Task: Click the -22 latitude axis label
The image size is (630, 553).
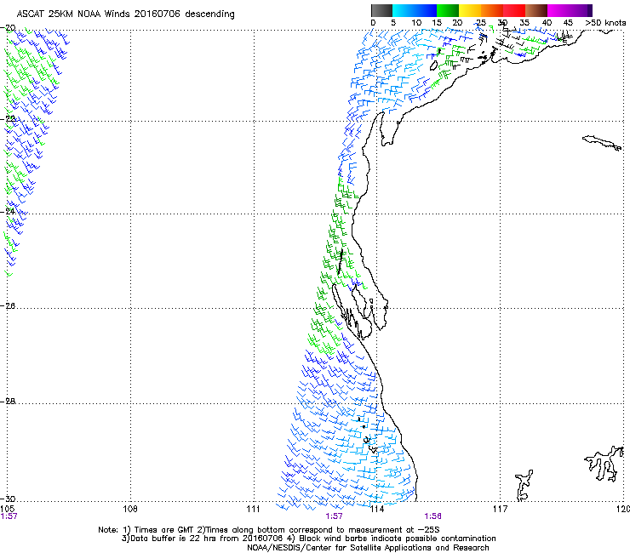Action: pyautogui.click(x=9, y=118)
